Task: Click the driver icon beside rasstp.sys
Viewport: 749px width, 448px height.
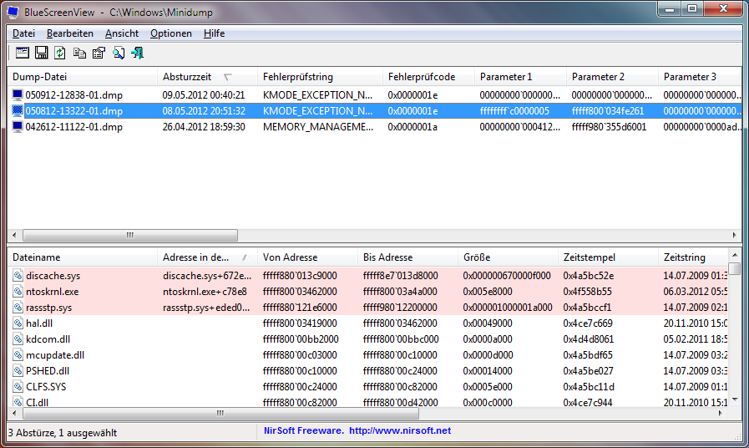Action: coord(18,307)
